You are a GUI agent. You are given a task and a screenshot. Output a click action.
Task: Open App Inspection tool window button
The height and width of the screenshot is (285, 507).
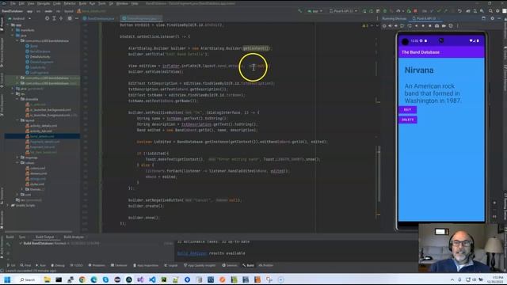coord(146,265)
